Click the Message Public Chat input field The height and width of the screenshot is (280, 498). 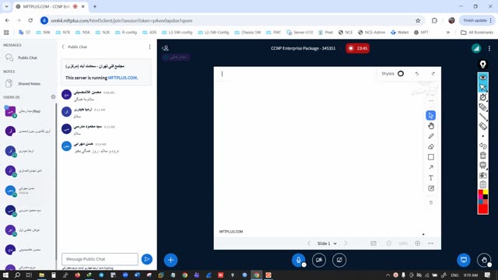pyautogui.click(x=100, y=259)
